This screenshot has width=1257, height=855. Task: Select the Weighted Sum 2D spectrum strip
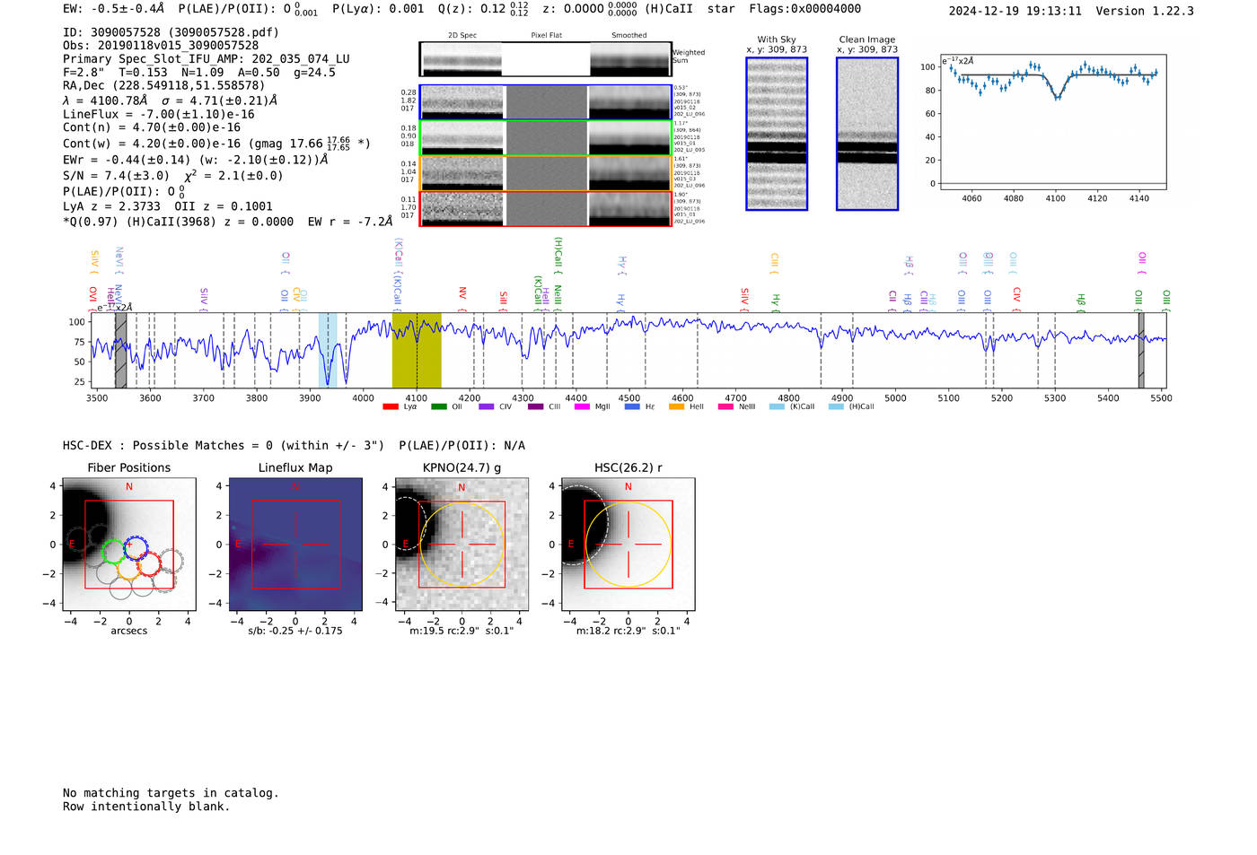pyautogui.click(x=545, y=59)
